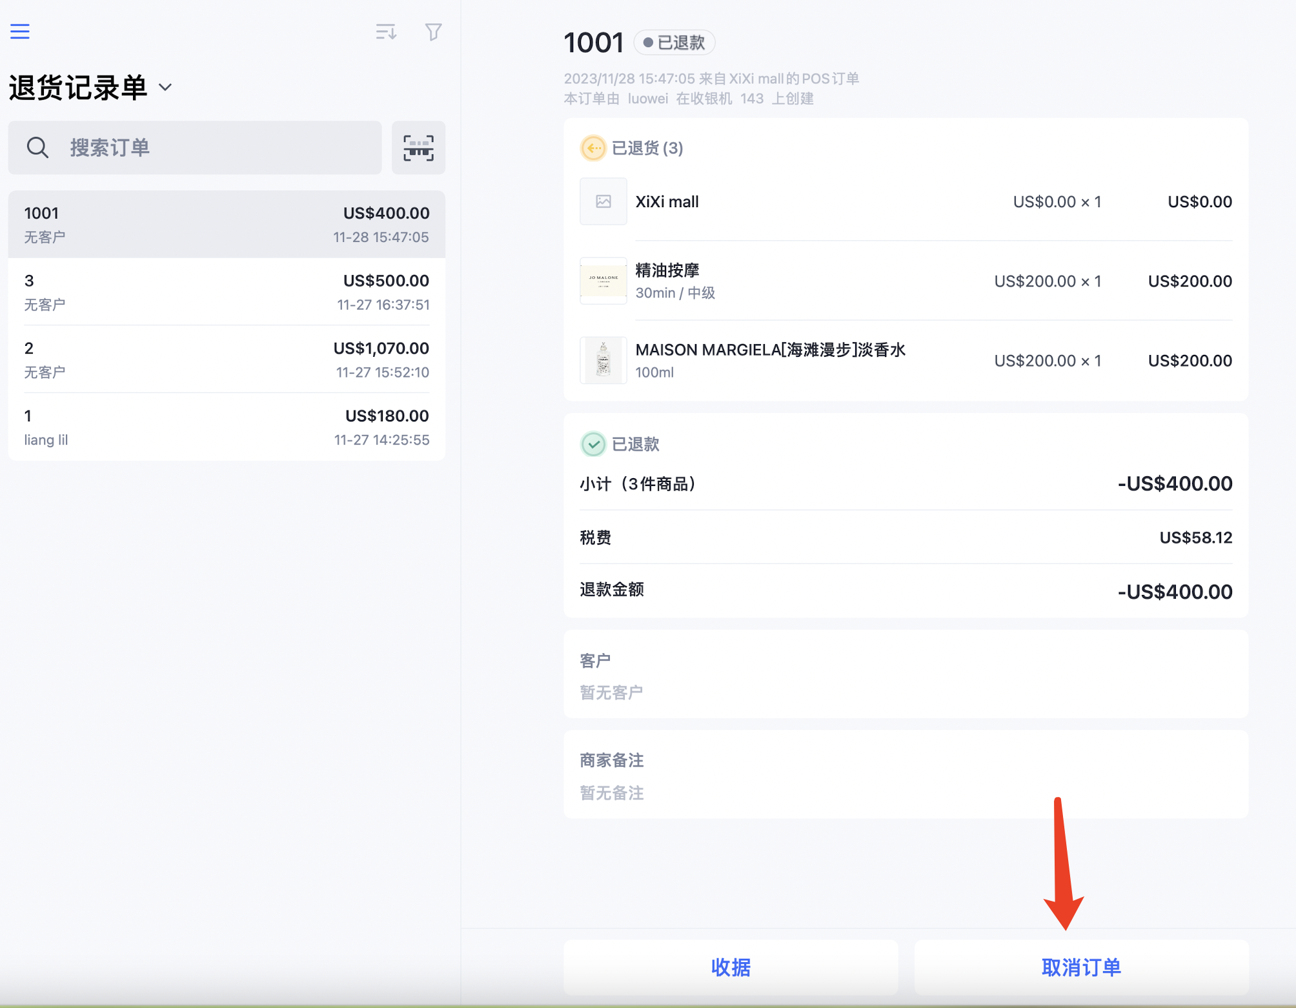Click the 100ml variant text
The width and height of the screenshot is (1296, 1008).
point(654,372)
